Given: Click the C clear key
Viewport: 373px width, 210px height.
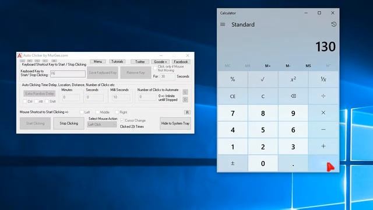Looking at the screenshot, I should [263, 96].
